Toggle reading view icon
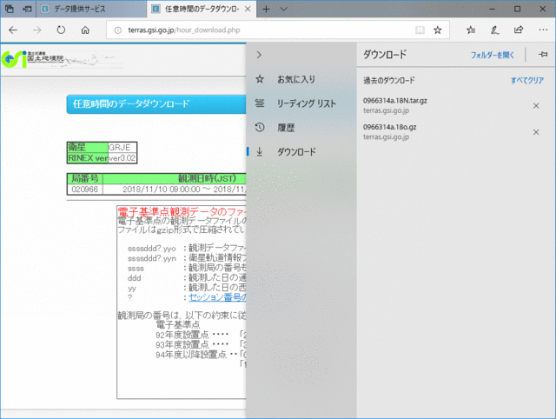This screenshot has width=556, height=419. click(x=420, y=30)
